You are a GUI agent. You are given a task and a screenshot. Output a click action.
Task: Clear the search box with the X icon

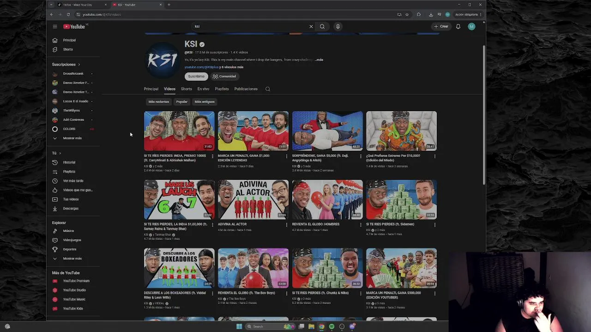(311, 26)
